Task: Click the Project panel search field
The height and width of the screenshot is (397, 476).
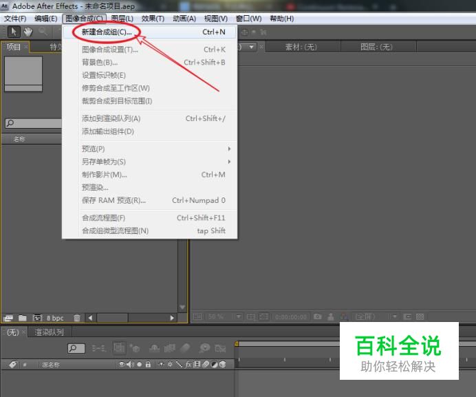Action: pos(34,123)
